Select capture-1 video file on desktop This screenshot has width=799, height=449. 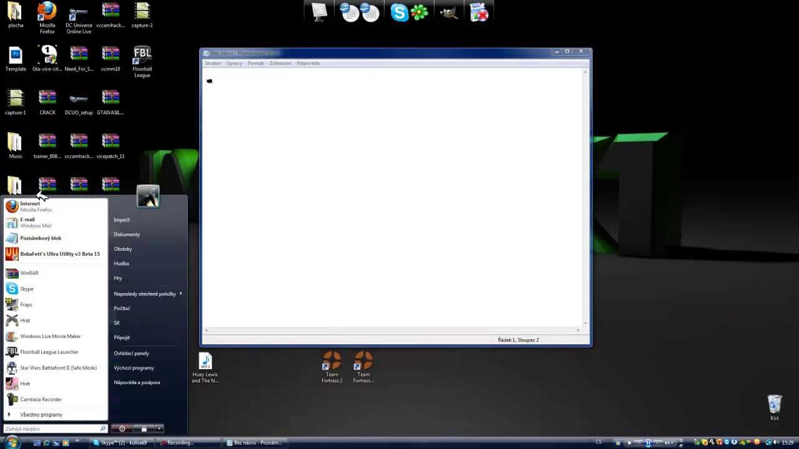tap(16, 102)
